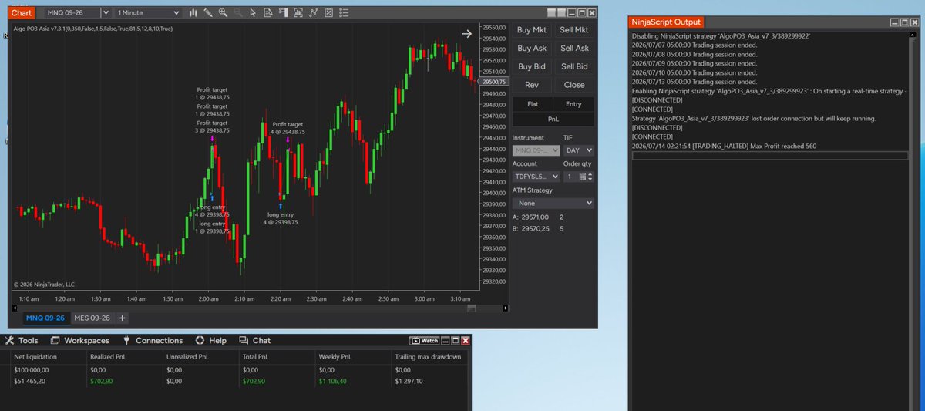The image size is (925, 411).
Task: Open the Workspaces menu
Action: (86, 340)
